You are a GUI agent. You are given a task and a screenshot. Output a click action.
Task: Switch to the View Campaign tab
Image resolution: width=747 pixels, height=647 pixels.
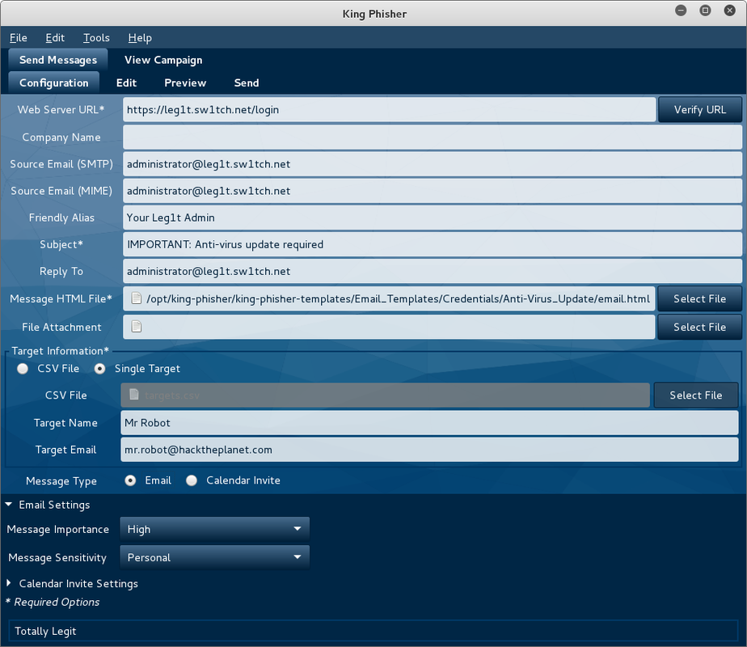163,60
